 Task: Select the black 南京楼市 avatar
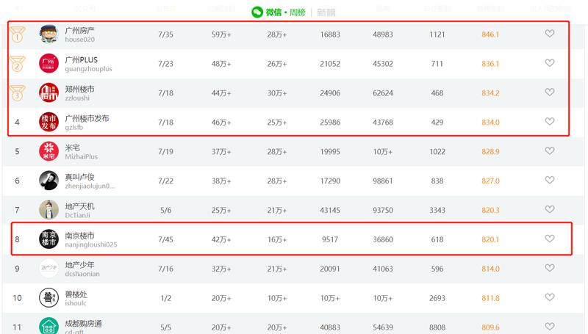[49, 239]
